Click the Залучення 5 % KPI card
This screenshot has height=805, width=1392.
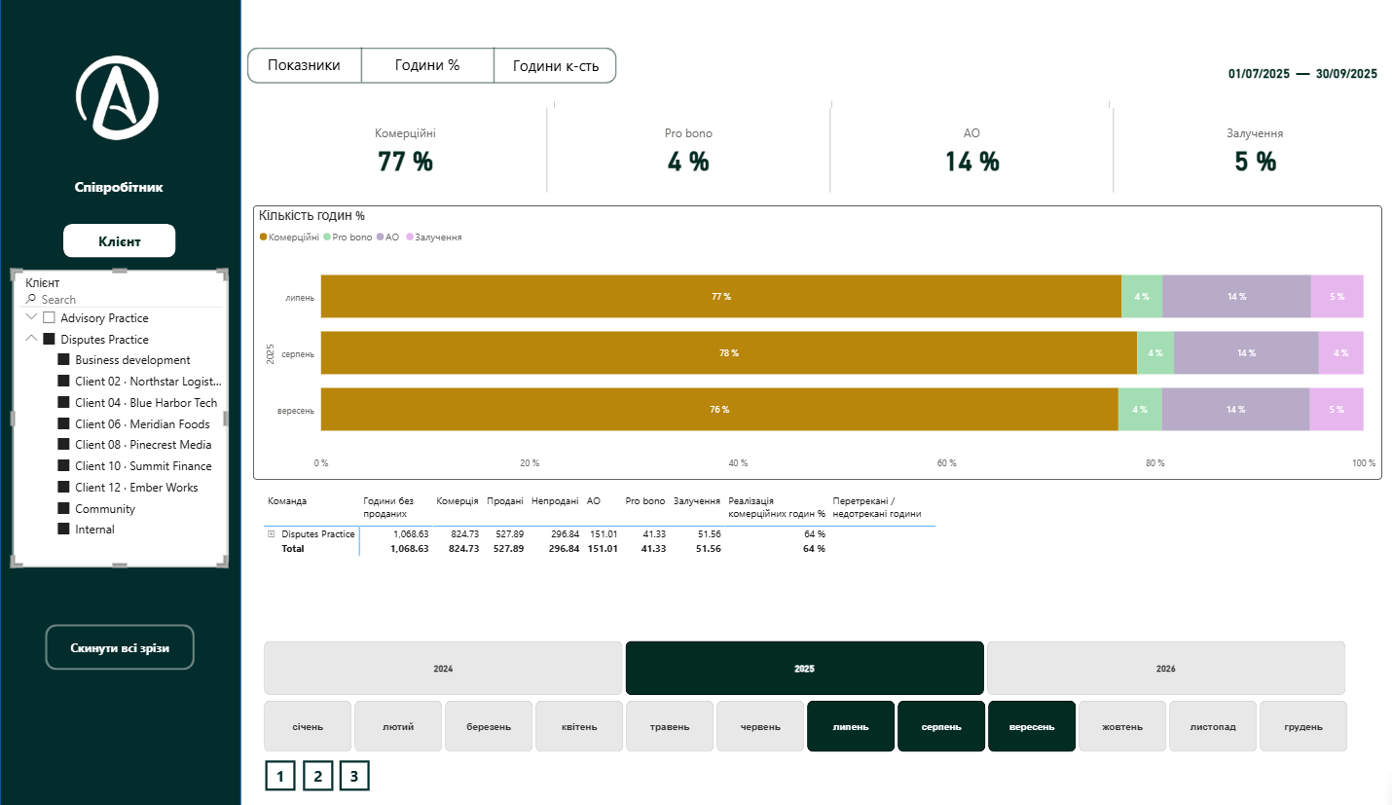[x=1255, y=151]
